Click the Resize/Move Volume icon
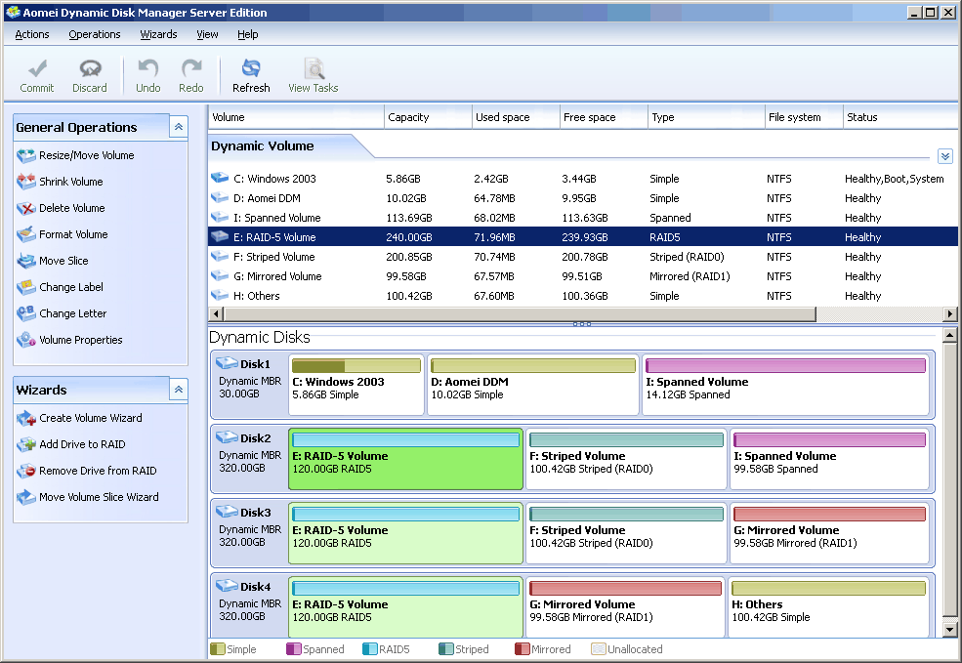 25,155
